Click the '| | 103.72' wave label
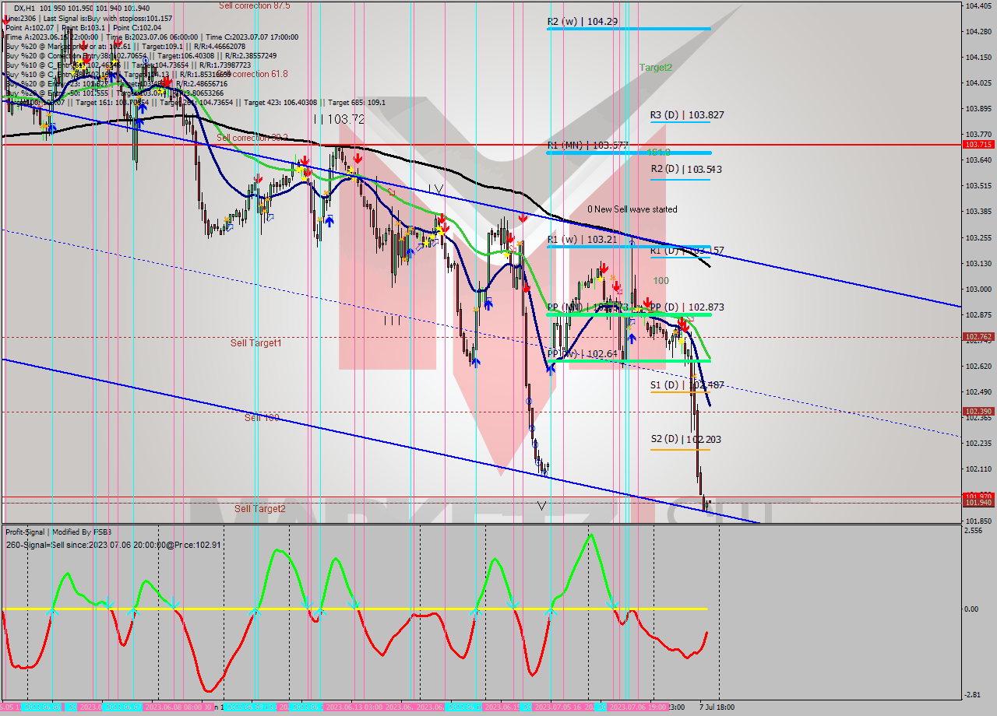Image resolution: width=997 pixels, height=716 pixels. pos(339,119)
